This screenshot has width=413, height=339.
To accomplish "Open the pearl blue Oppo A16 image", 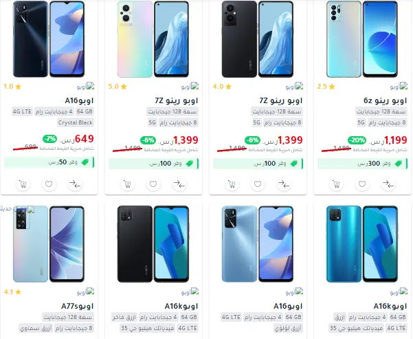I will tap(258, 244).
